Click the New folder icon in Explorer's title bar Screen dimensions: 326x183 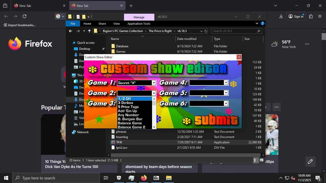click(x=84, y=17)
